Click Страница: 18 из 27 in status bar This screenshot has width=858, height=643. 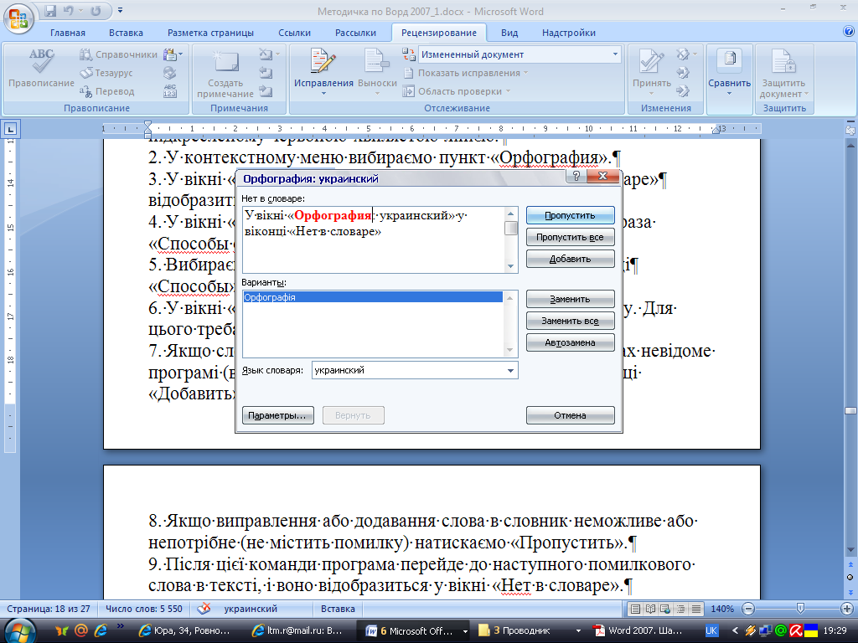[x=48, y=609]
